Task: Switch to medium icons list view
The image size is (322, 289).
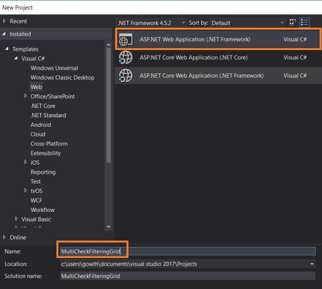Action: tap(305, 22)
